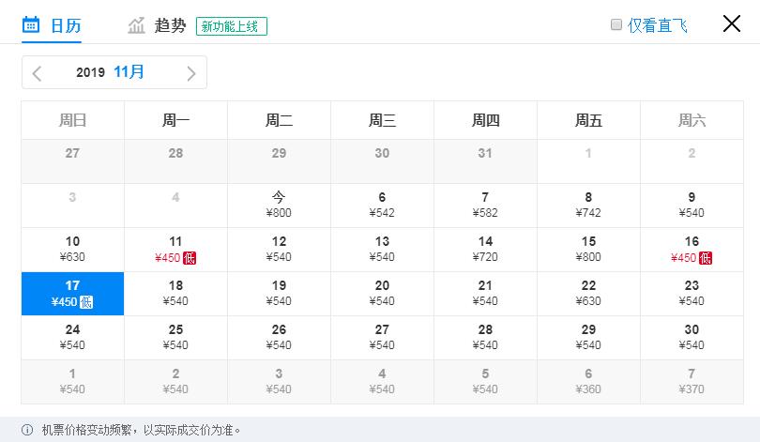Click the 周日 column header
Screen dimensions: 760x442
[72, 120]
